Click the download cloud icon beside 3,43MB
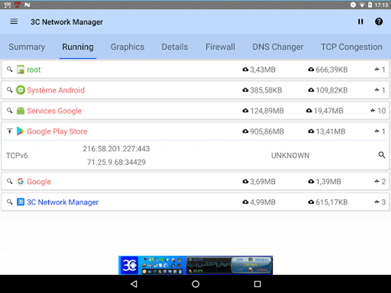 pos(245,69)
